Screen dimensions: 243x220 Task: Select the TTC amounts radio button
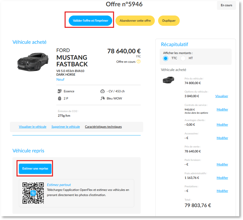point(166,58)
